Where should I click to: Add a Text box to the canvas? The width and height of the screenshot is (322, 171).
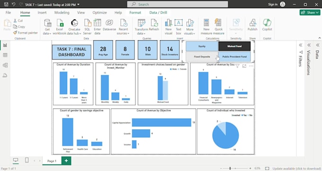tap(179, 27)
